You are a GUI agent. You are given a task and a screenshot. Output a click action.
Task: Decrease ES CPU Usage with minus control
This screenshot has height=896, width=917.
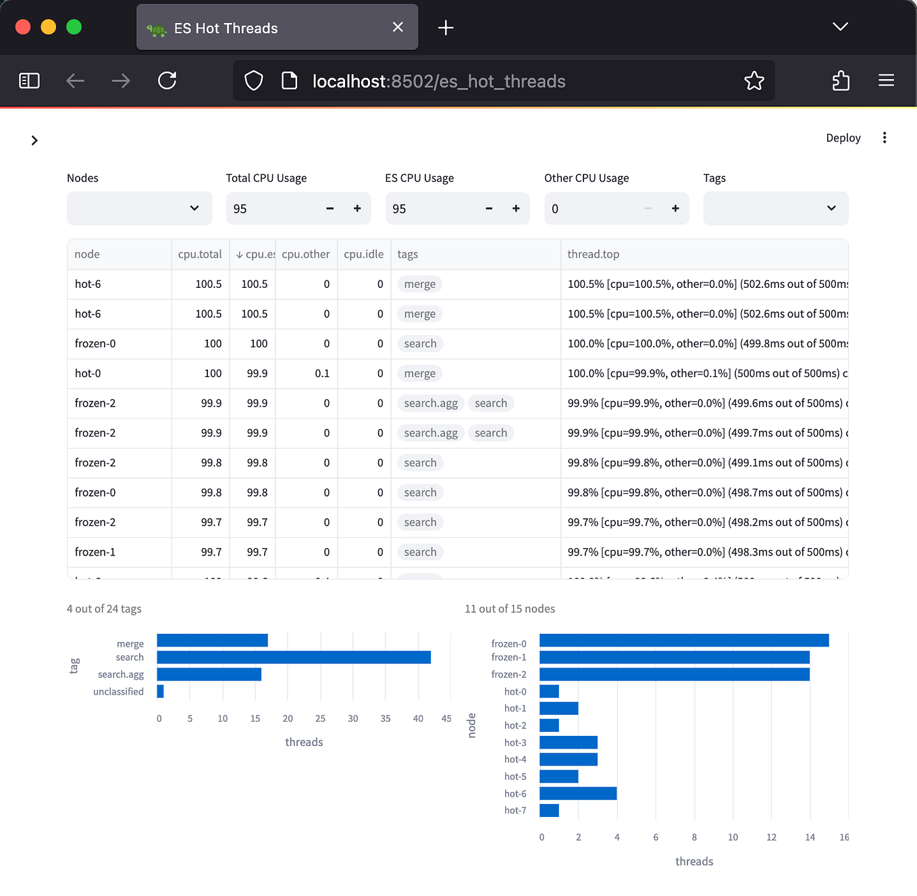(x=488, y=208)
